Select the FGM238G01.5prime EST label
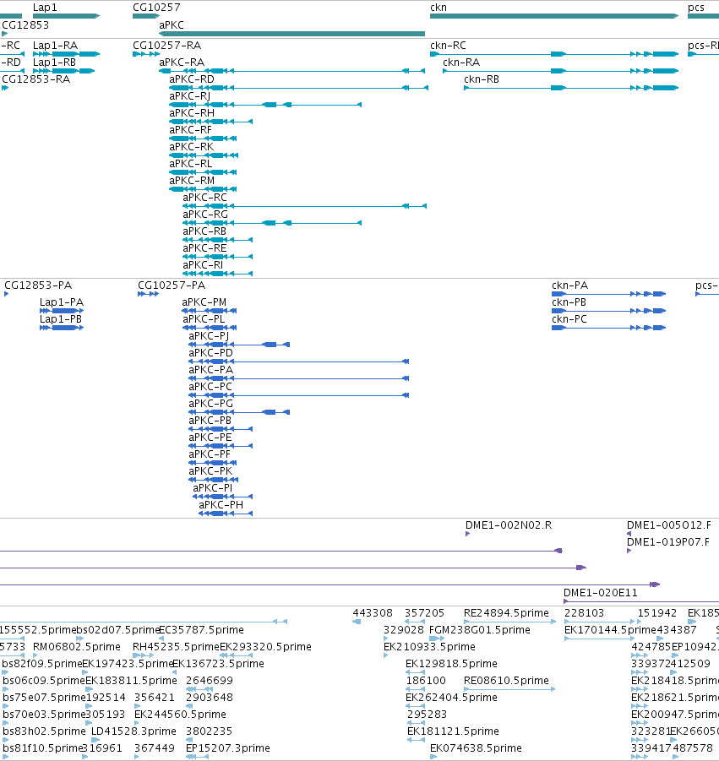This screenshot has width=719, height=761. [x=480, y=630]
